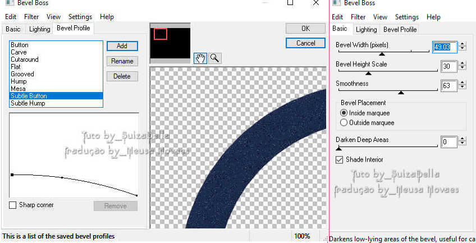This screenshot has width=476, height=243.
Task: Increase Darken Deep Areas with up arrow
Action: (x=463, y=139)
